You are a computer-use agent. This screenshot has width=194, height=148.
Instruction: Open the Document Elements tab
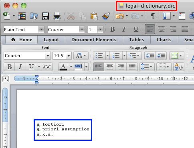point(94,40)
